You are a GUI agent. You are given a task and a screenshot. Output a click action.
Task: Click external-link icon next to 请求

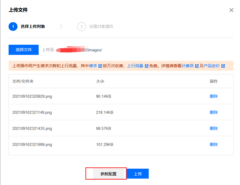pos(100,66)
